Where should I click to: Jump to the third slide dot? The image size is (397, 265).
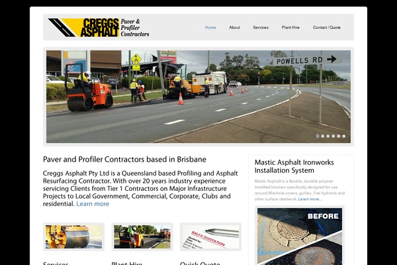point(328,136)
